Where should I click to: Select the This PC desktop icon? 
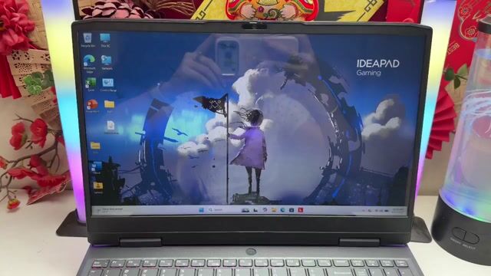[105, 40]
